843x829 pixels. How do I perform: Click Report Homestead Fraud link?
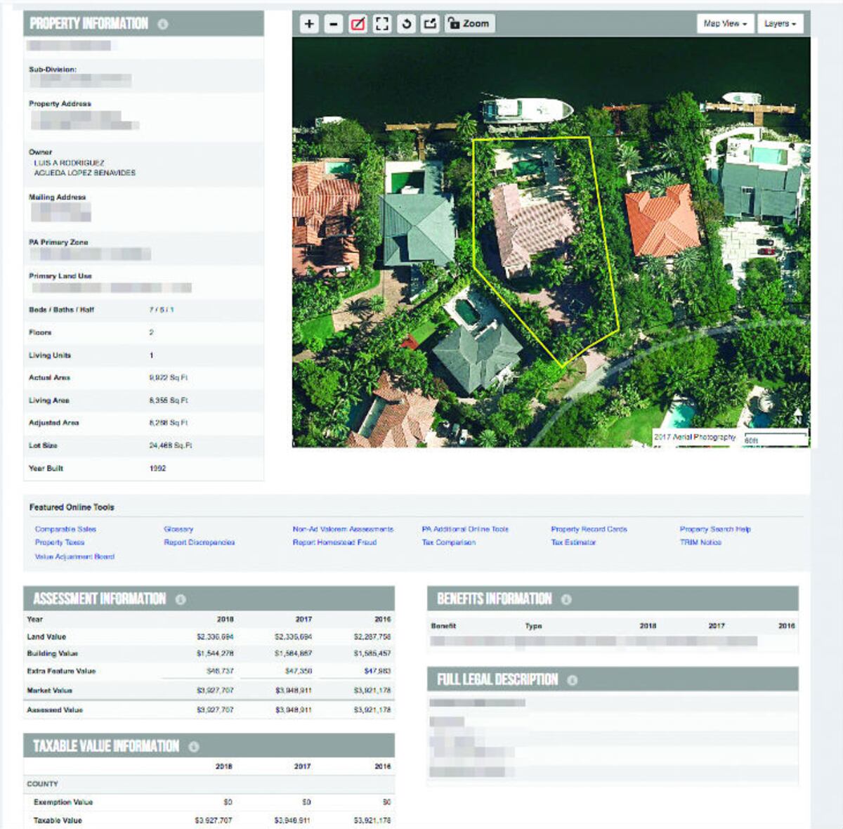[334, 542]
